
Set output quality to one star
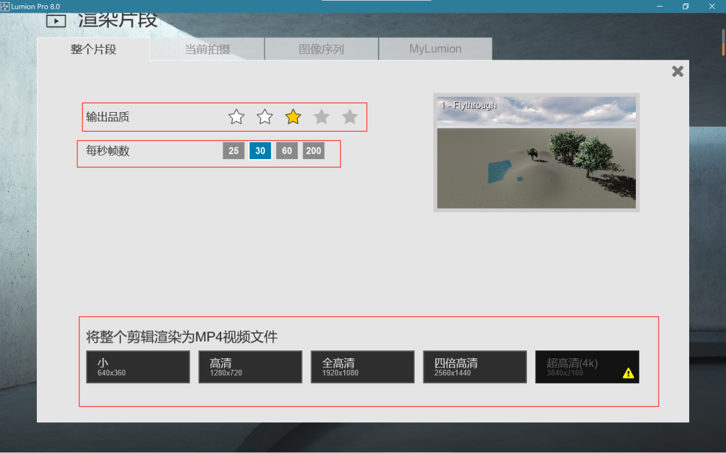[x=236, y=117]
